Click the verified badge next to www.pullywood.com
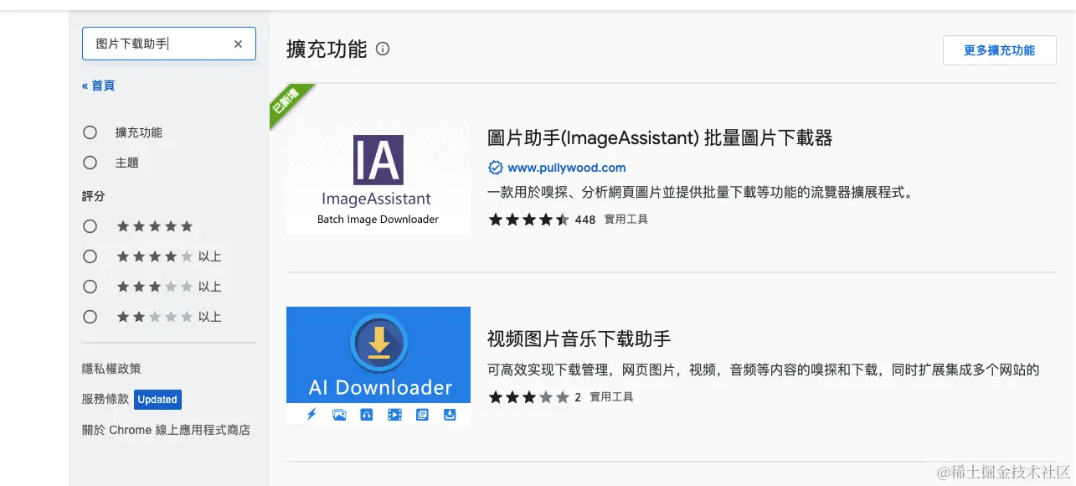This screenshot has width=1076, height=486. [496, 168]
